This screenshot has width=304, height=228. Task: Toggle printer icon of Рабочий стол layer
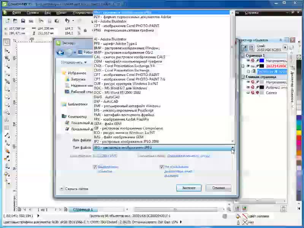[253, 87]
